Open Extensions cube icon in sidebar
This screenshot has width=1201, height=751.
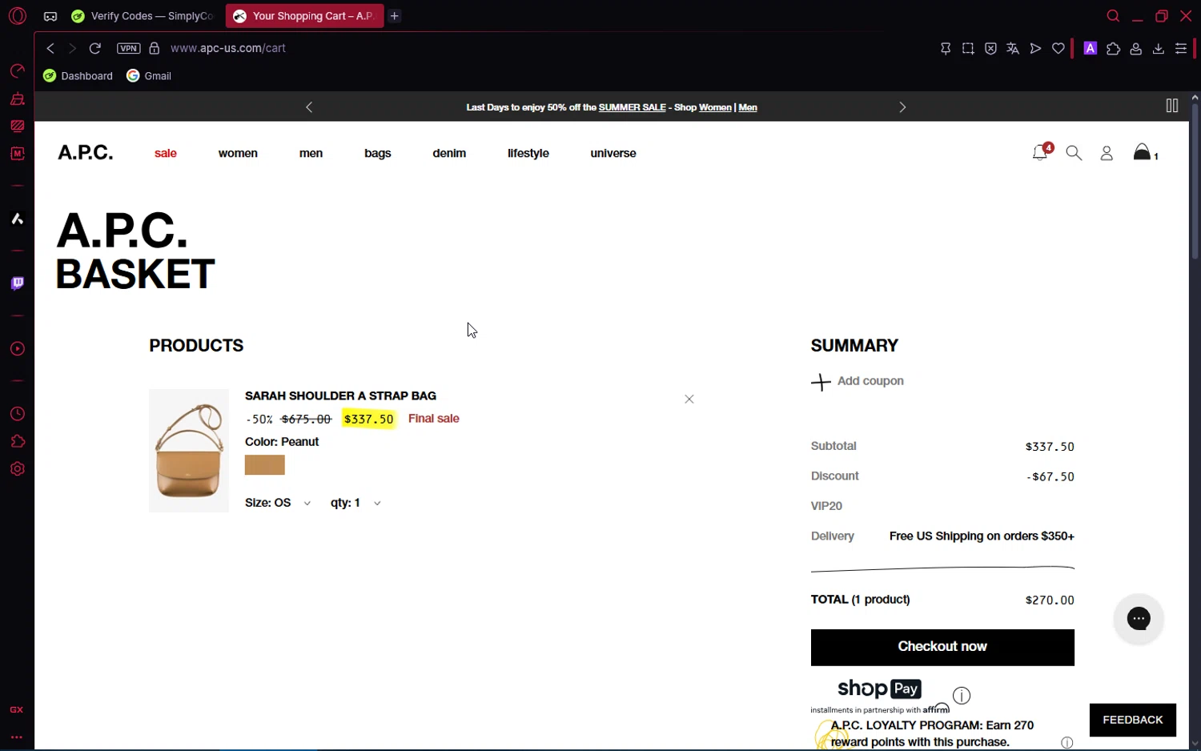tap(17, 441)
